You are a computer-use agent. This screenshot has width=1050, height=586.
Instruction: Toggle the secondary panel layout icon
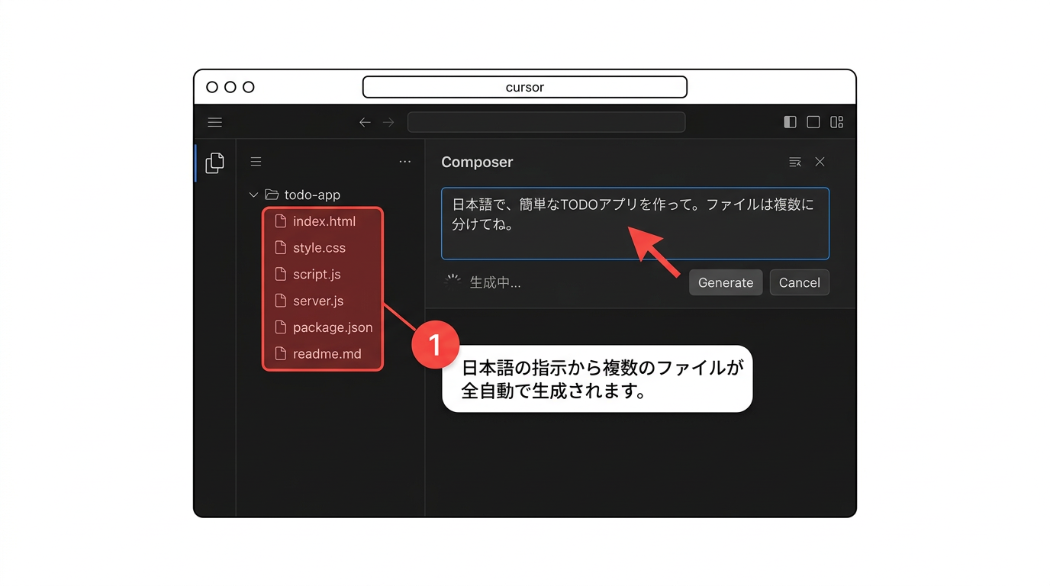(836, 122)
